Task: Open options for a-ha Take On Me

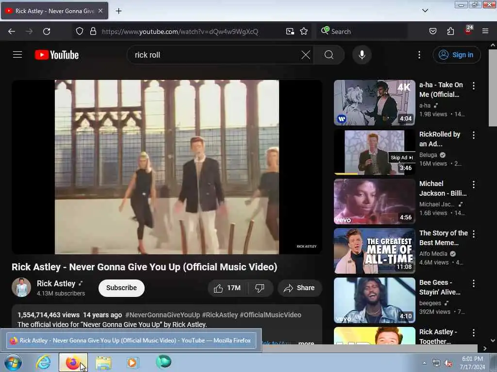Action: coord(474,86)
